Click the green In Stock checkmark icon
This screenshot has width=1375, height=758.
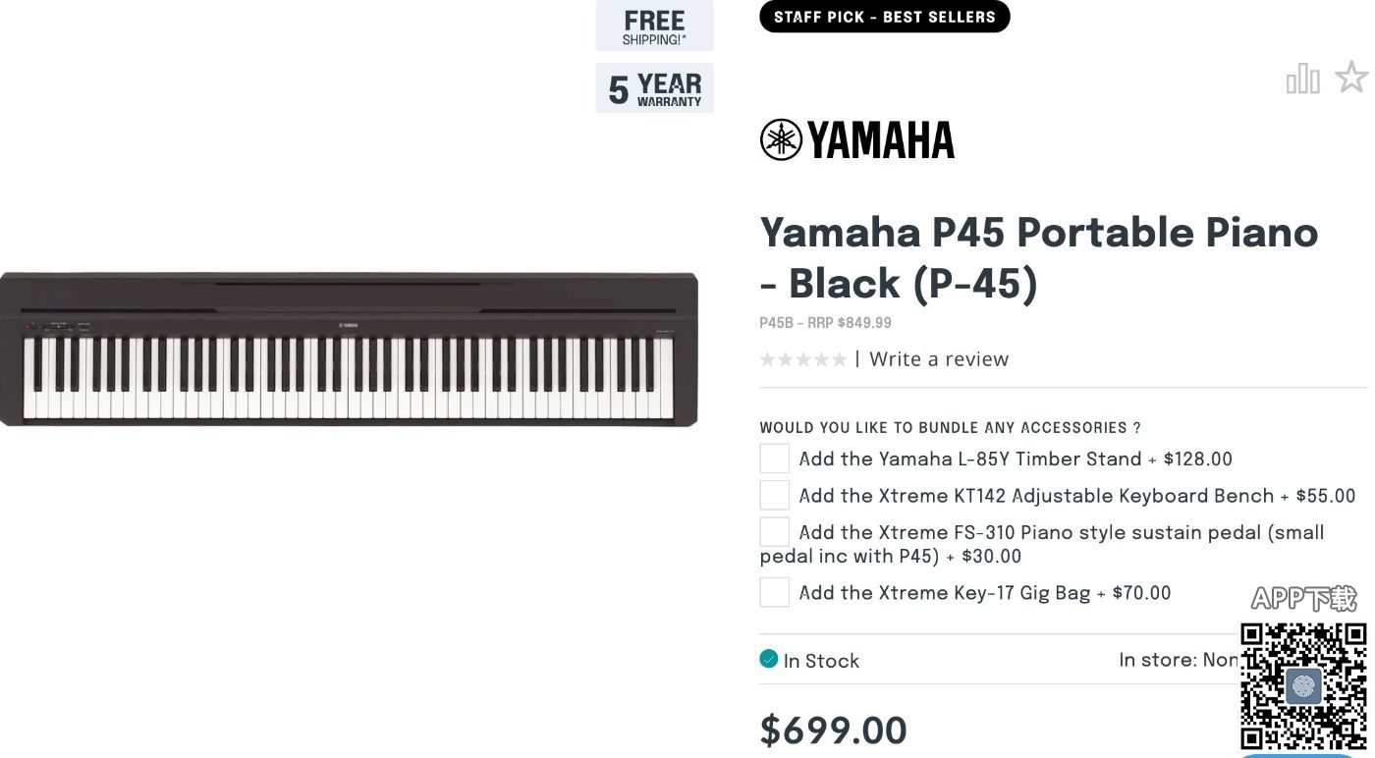click(769, 659)
